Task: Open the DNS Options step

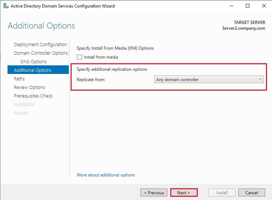Action: point(33,62)
